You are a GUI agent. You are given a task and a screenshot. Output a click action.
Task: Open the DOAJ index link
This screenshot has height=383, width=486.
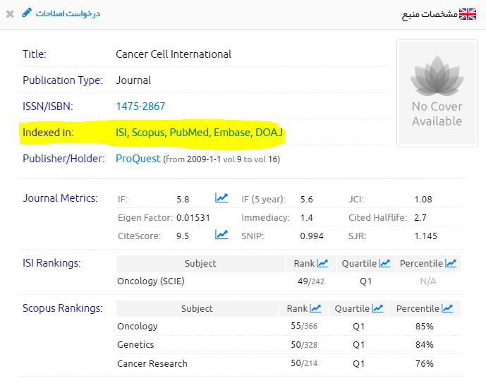click(x=270, y=132)
